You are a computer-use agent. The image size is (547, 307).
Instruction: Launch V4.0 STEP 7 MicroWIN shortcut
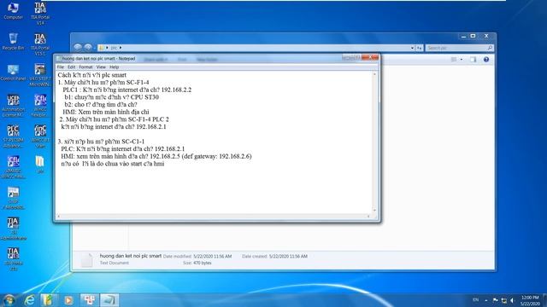click(40, 75)
